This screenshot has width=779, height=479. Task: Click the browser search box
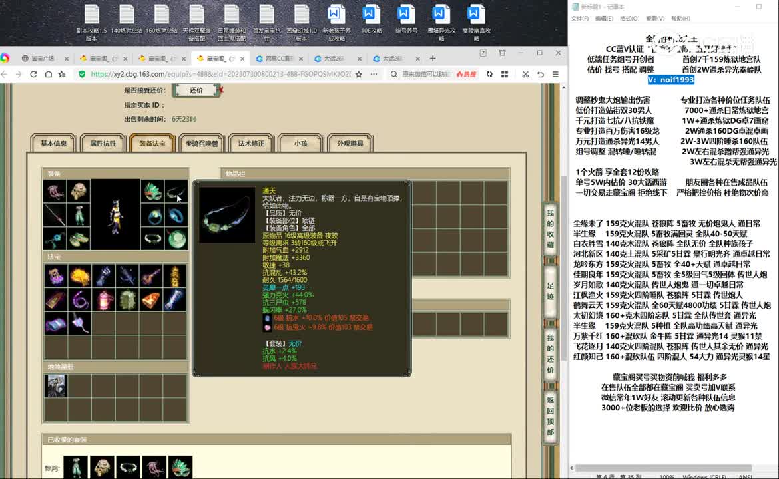(426, 74)
